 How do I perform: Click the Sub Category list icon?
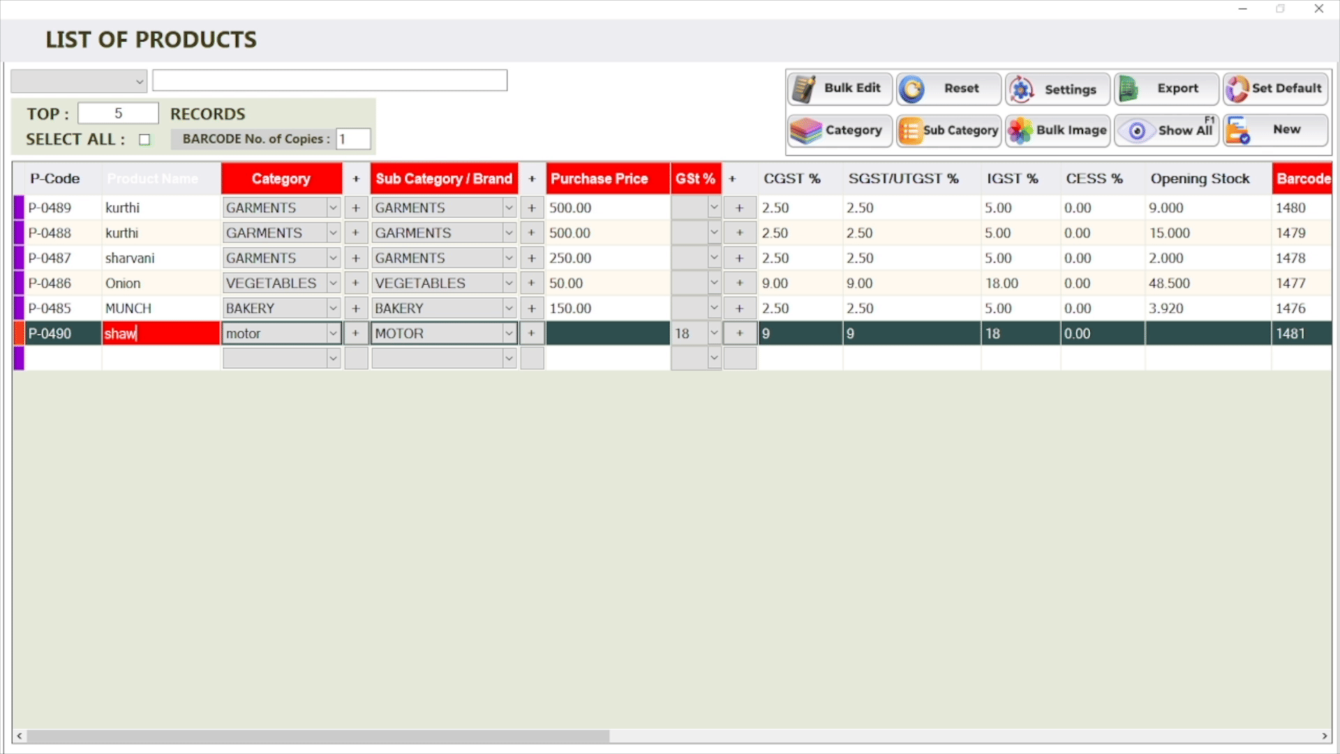click(909, 131)
